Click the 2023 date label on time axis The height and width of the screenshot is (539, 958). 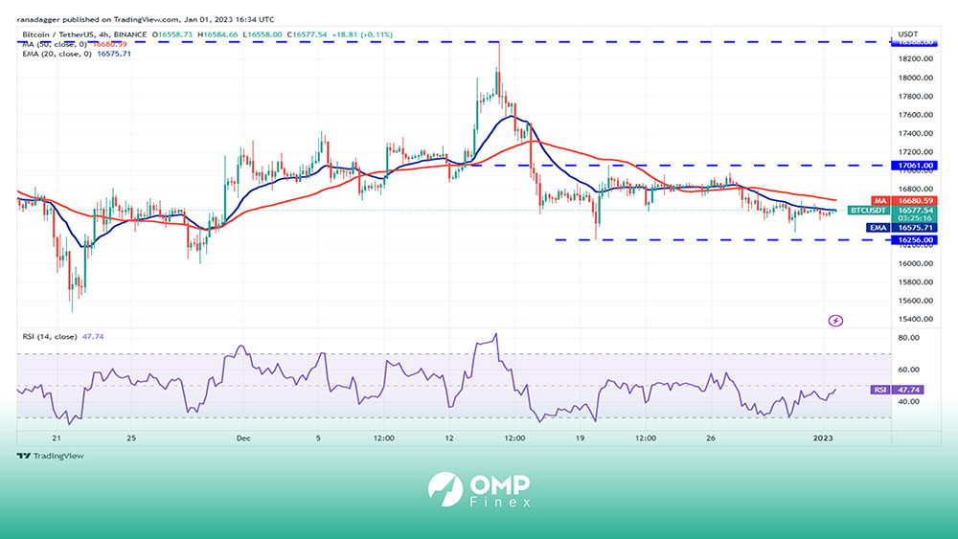(823, 438)
